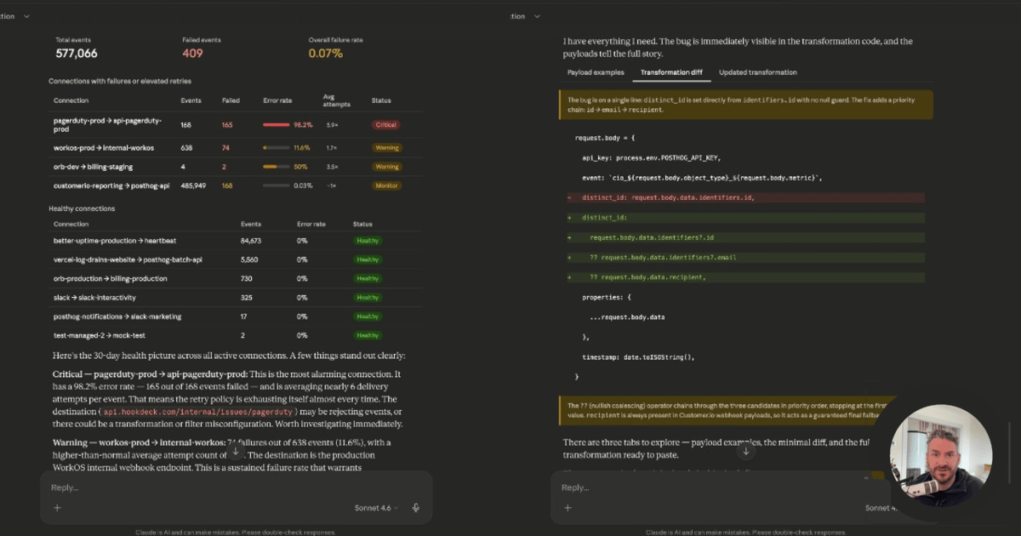Click the 11.6% error rate bar

(x=277, y=148)
